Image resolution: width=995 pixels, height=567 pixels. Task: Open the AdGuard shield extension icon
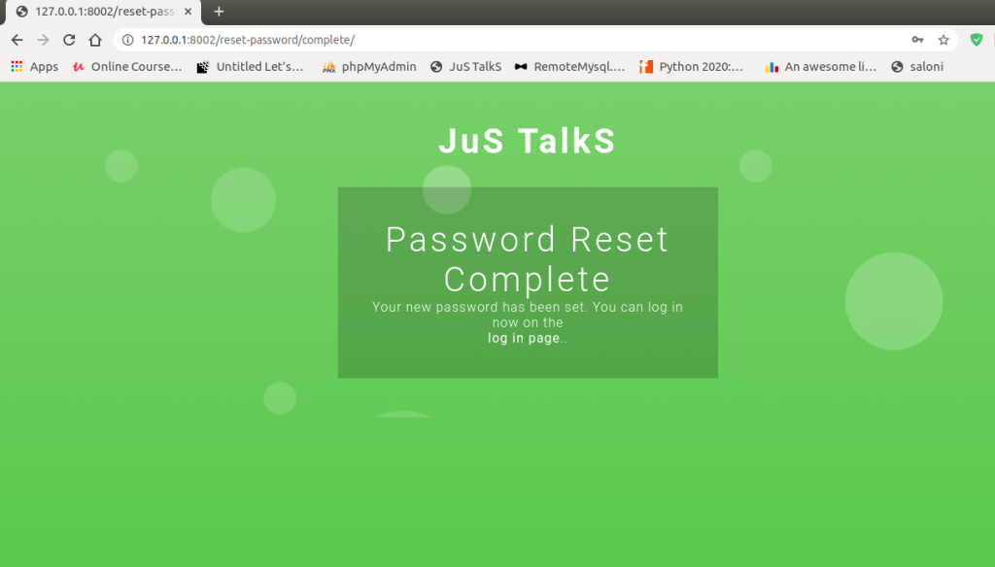[x=978, y=41]
